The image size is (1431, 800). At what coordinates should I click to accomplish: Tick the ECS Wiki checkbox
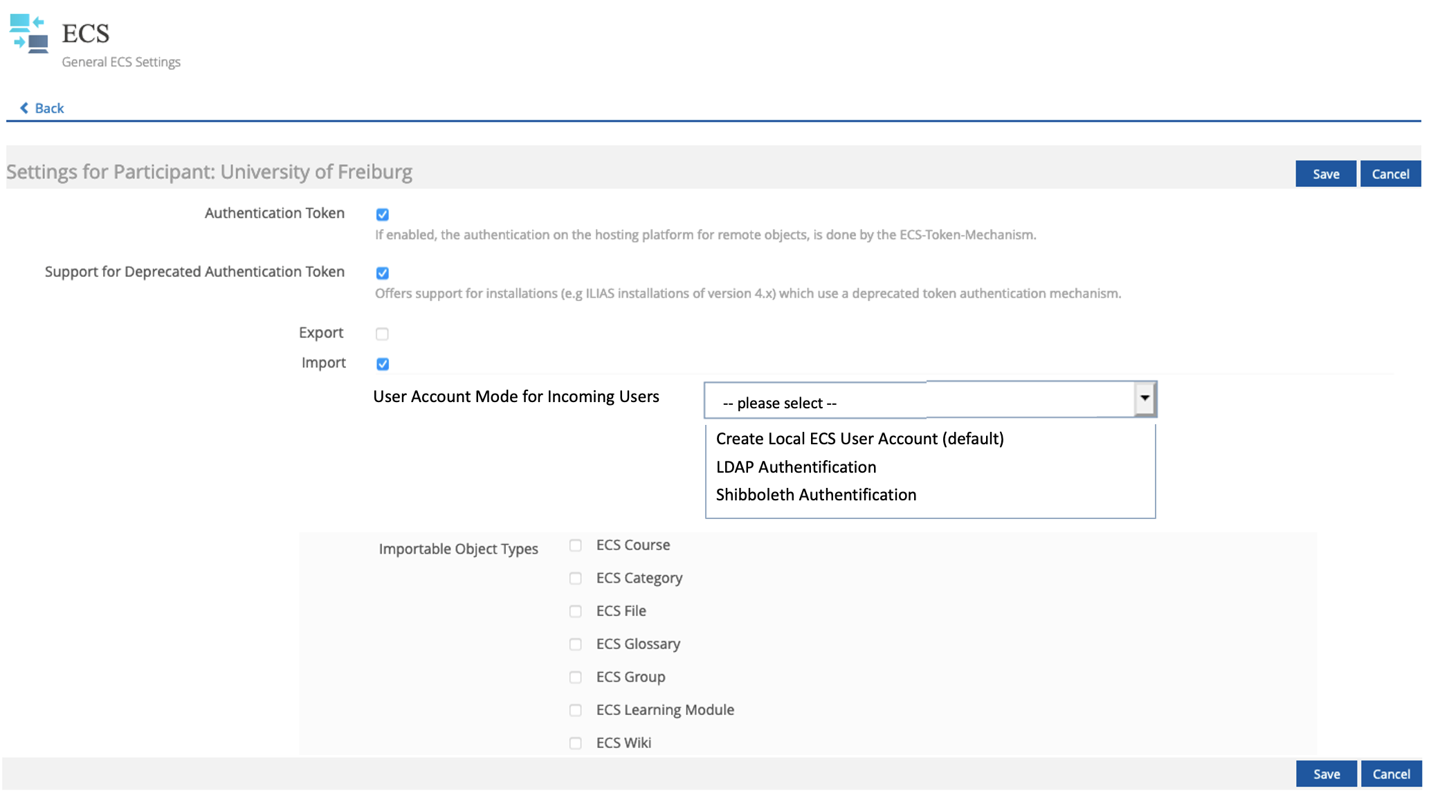(575, 743)
